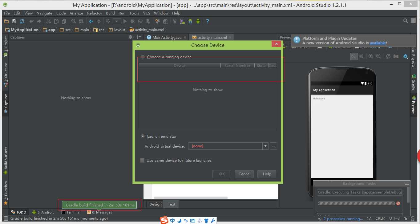Click the Save All toolbar icon
Screen dimensions: 420x224
[x=14, y=21]
